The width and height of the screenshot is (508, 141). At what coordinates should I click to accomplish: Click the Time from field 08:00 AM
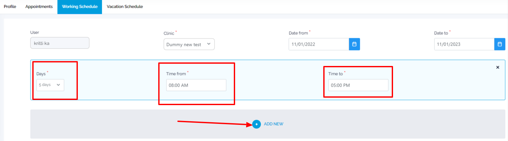tap(196, 85)
